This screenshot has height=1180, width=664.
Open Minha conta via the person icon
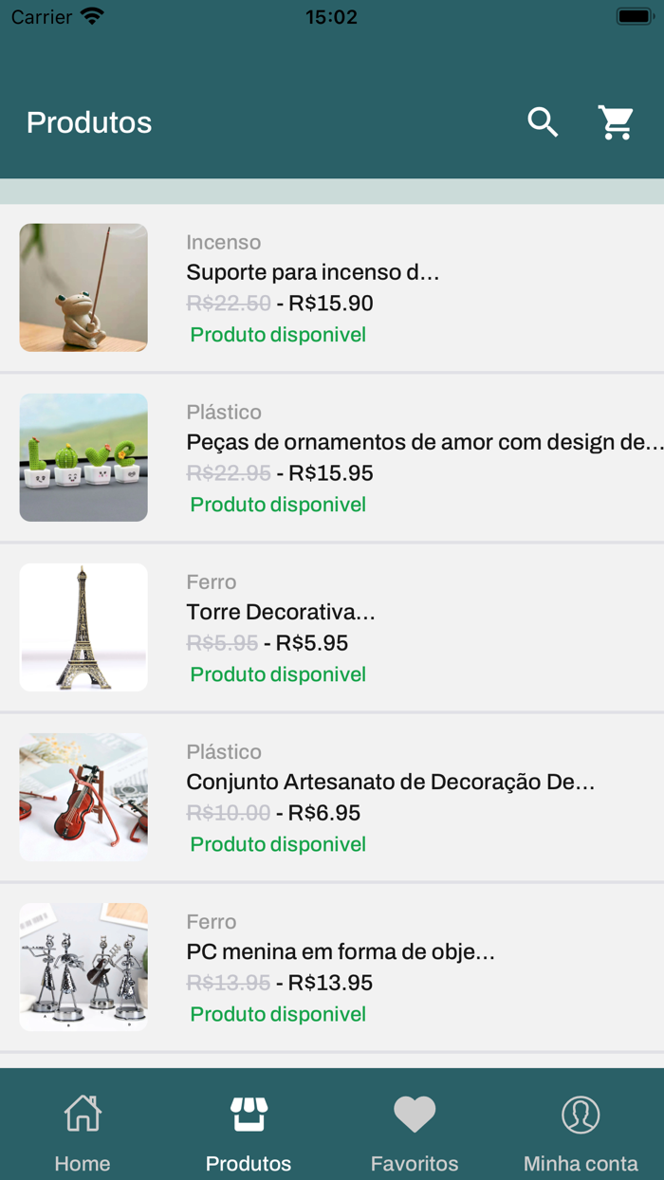coord(581,1114)
